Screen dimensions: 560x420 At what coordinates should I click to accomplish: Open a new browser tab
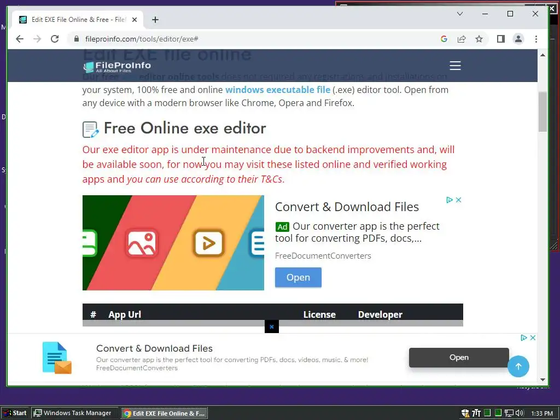coord(155,20)
